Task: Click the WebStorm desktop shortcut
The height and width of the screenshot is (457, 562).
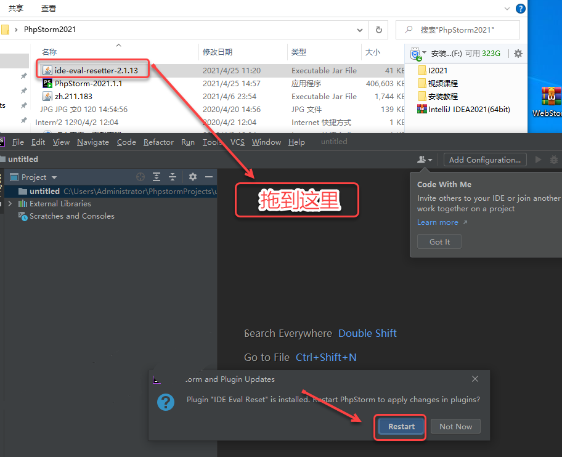Action: pos(547,102)
